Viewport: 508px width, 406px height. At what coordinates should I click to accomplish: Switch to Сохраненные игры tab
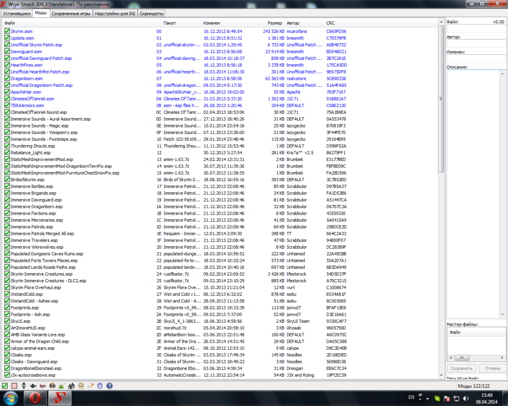[71, 13]
